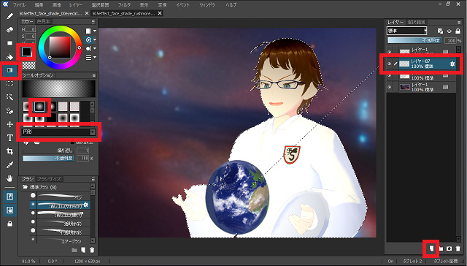Select the Bucket fill tool
This screenshot has width=467, height=266.
click(9, 57)
